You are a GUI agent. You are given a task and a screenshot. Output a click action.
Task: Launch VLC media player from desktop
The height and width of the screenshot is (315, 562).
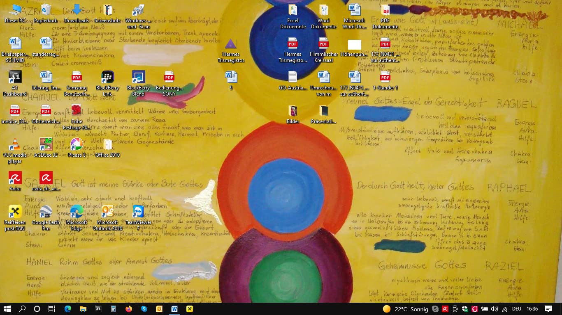coord(15,151)
